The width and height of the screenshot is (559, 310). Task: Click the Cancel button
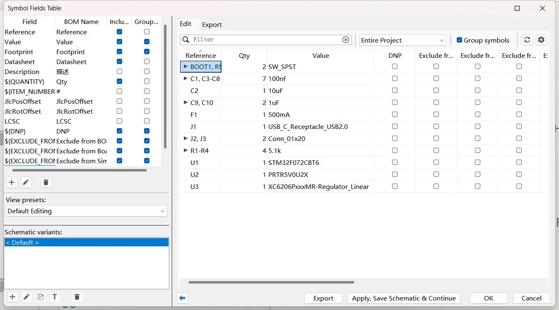pyautogui.click(x=531, y=298)
